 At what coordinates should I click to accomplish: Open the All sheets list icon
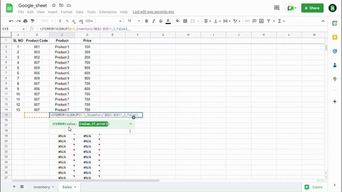click(x=22, y=187)
